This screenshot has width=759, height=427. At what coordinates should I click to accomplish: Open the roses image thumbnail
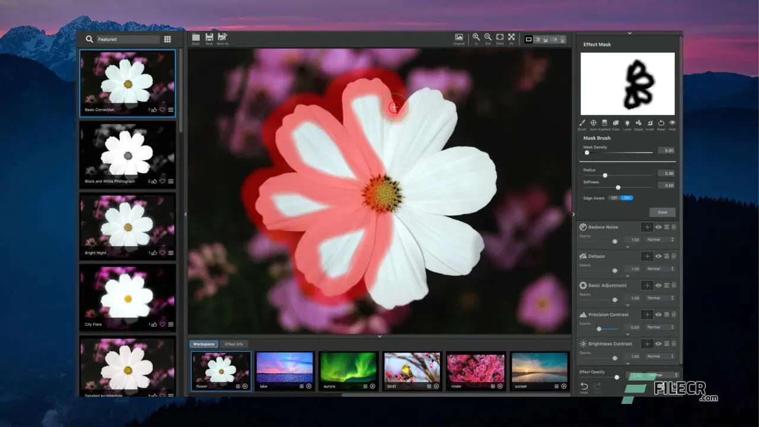click(x=476, y=371)
